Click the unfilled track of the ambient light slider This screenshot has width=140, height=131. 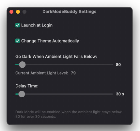pos(70,65)
